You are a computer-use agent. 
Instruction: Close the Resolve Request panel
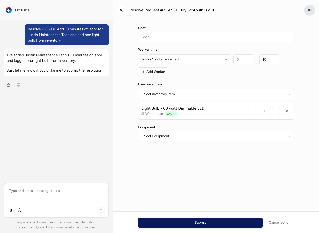[121, 10]
